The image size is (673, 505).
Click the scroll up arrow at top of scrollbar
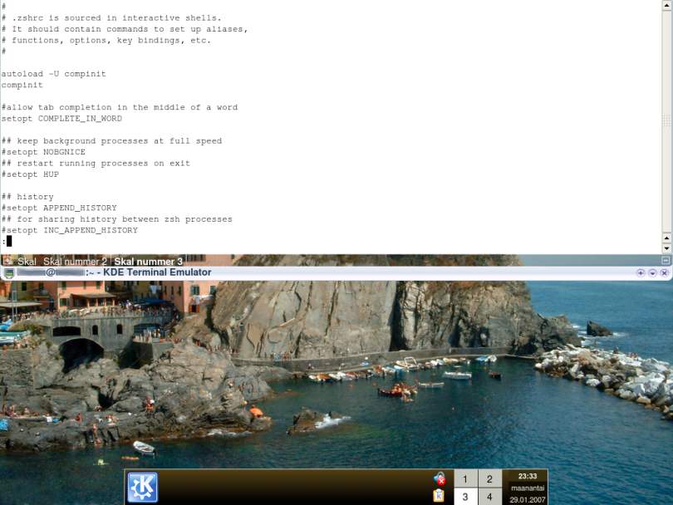pos(666,5)
